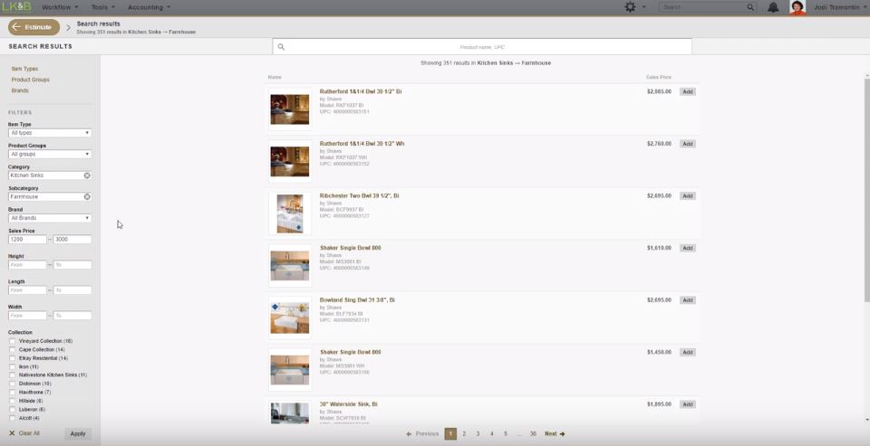Open the Brand dropdown
This screenshot has height=446, width=870.
point(50,218)
